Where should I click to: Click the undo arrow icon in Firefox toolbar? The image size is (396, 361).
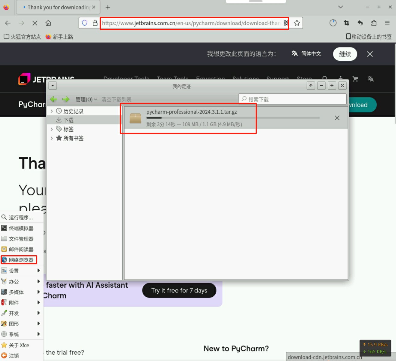pyautogui.click(x=360, y=23)
